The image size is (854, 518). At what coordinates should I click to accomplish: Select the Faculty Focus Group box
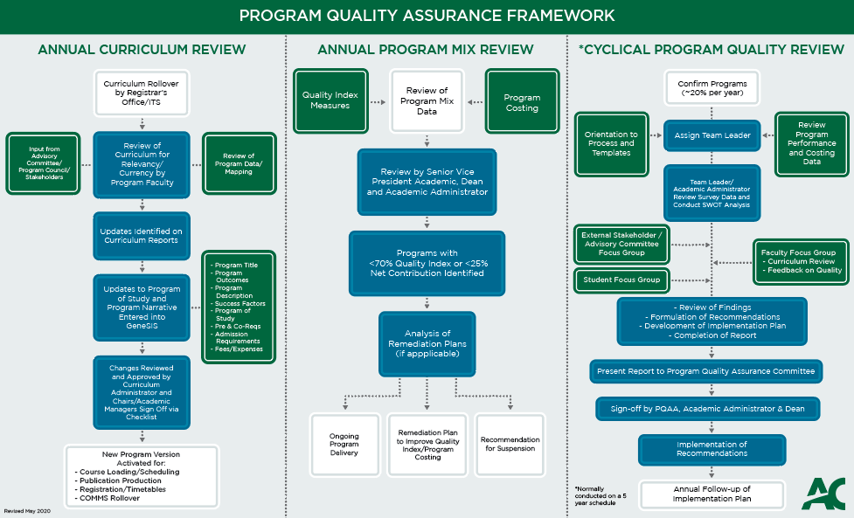(x=801, y=261)
